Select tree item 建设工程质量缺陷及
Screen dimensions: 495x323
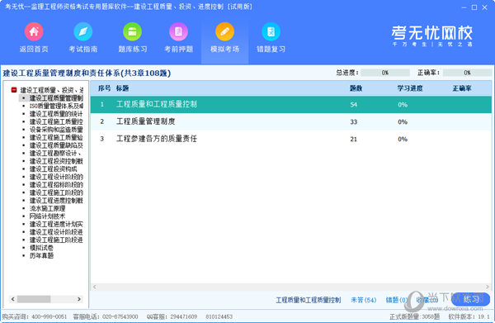56,145
